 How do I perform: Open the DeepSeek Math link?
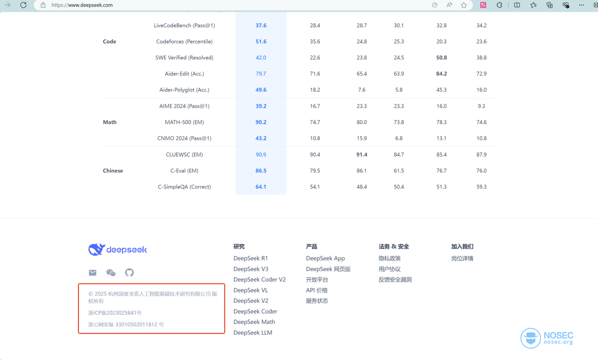(254, 322)
